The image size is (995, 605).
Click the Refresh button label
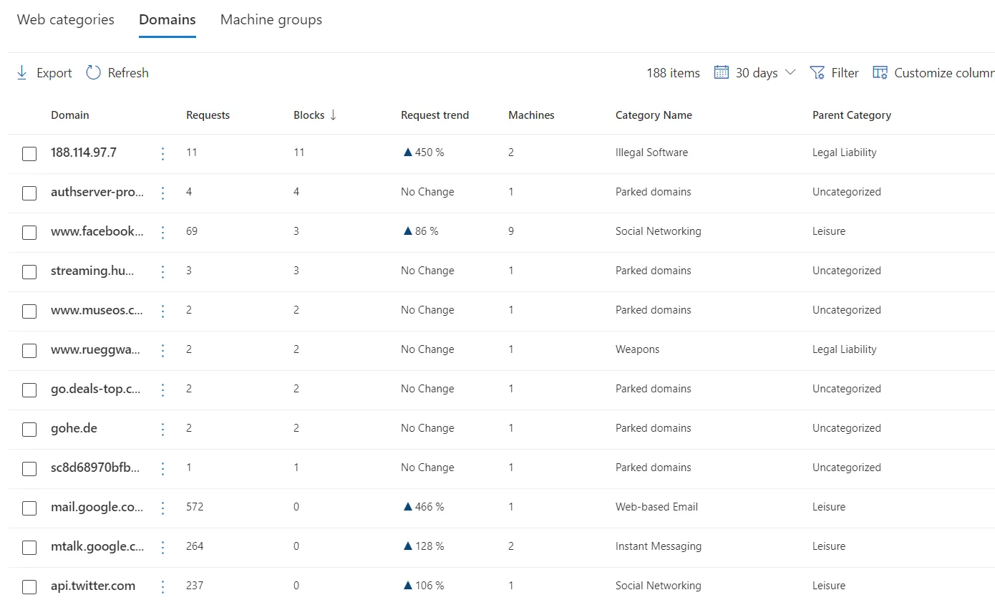tap(128, 72)
